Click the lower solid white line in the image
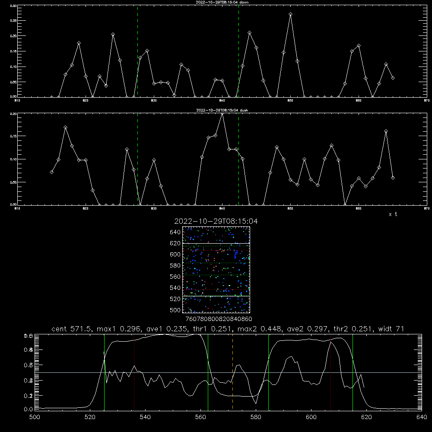The image size is (432, 432). pyautogui.click(x=216, y=296)
